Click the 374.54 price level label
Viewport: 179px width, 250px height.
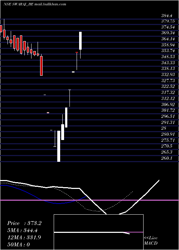168,27
